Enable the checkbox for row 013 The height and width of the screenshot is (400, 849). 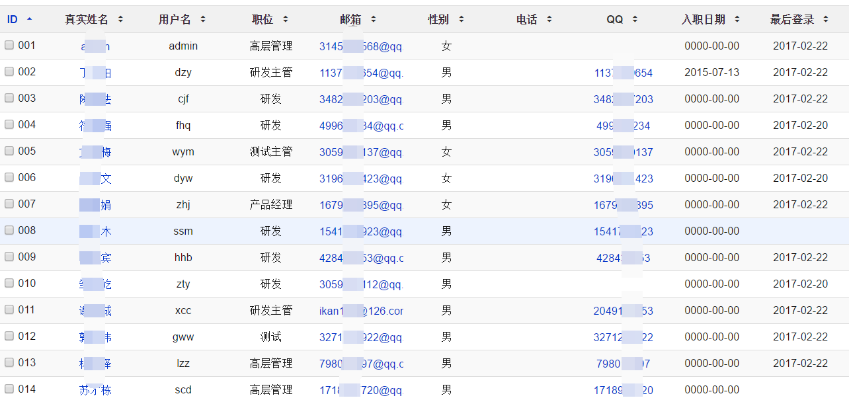point(9,363)
